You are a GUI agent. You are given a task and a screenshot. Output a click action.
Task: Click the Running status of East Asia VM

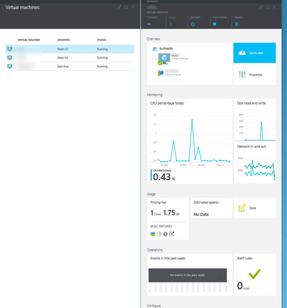(x=102, y=67)
